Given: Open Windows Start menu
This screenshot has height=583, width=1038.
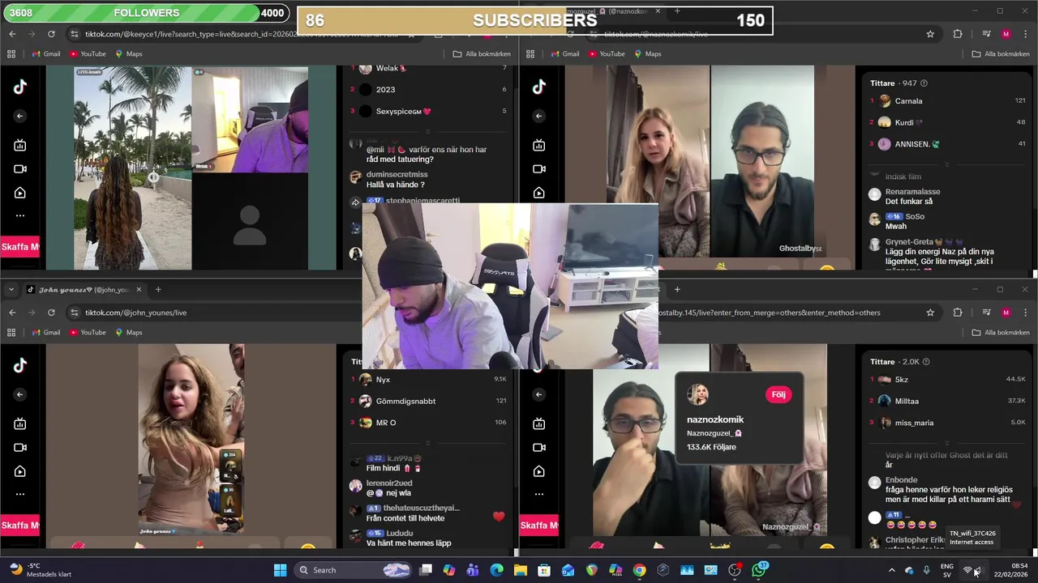Looking at the screenshot, I should 280,570.
